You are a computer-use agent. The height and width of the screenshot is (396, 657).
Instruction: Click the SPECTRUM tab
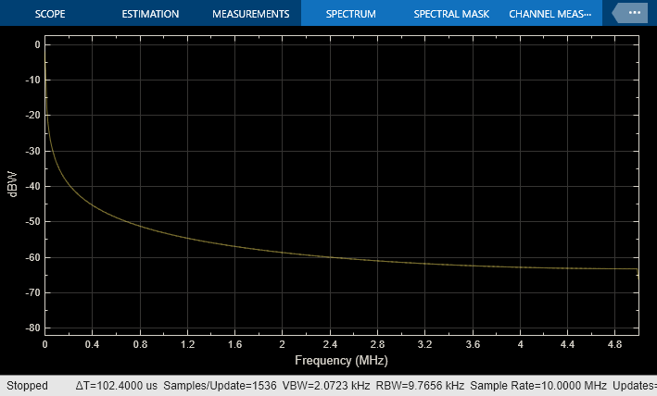pyautogui.click(x=350, y=14)
